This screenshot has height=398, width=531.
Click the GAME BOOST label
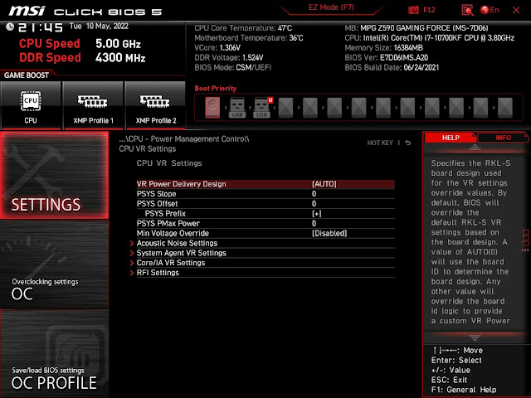[27, 75]
